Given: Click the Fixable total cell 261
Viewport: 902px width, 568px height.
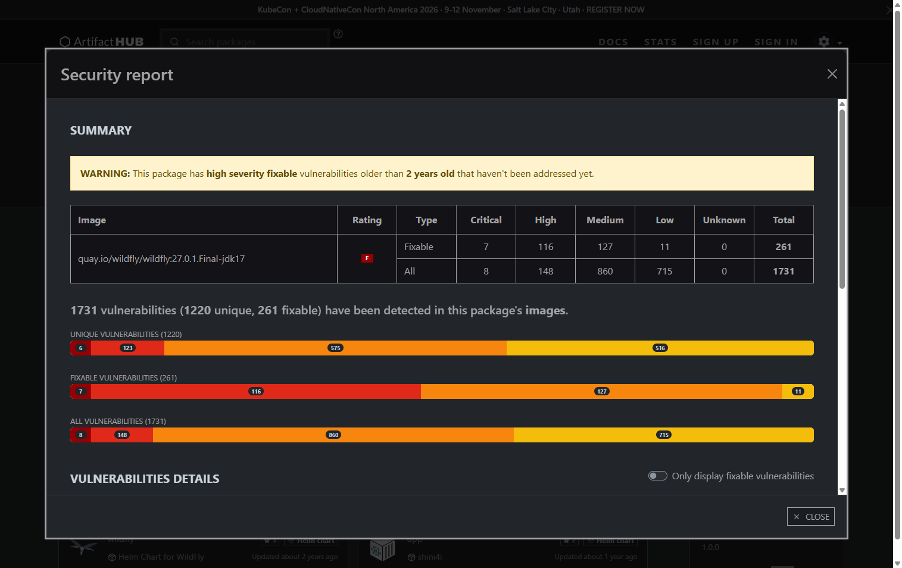Looking at the screenshot, I should coord(784,246).
